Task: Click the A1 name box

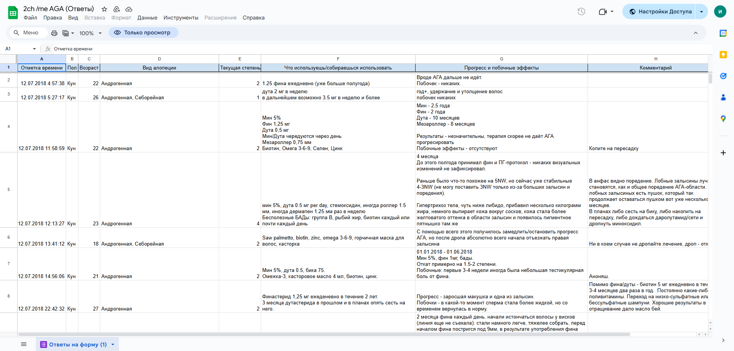Action: (18, 49)
